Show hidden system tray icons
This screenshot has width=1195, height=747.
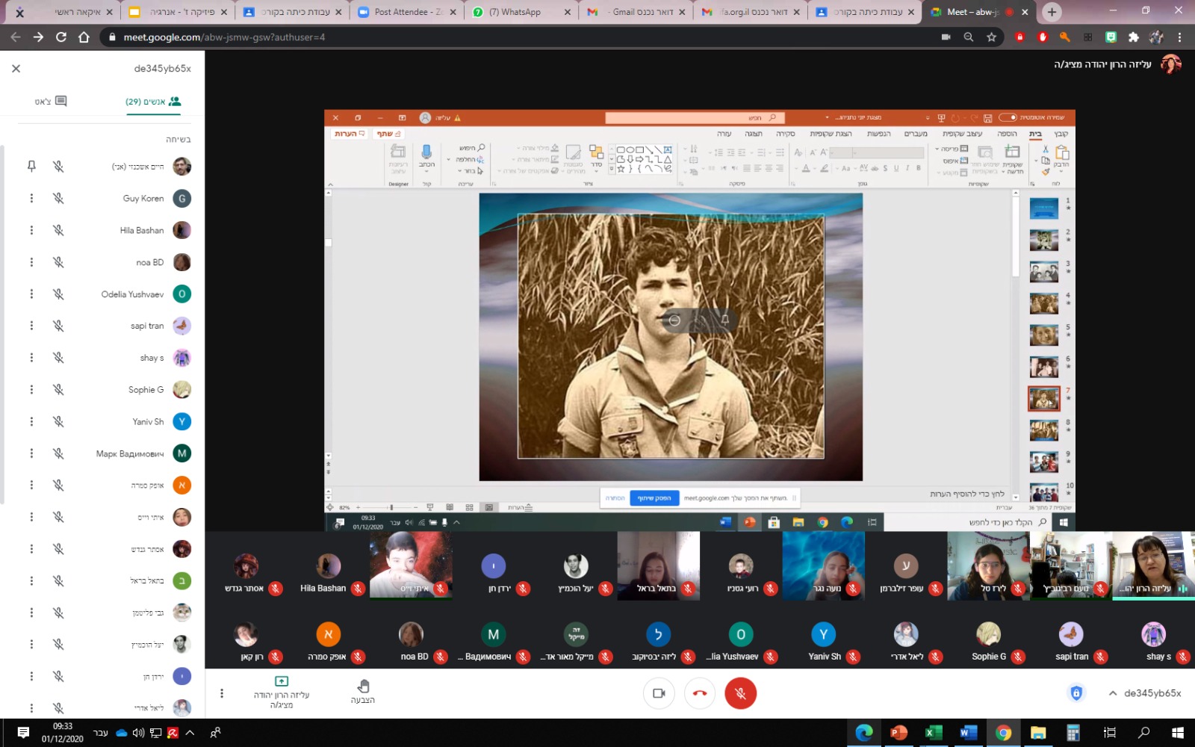tap(190, 733)
